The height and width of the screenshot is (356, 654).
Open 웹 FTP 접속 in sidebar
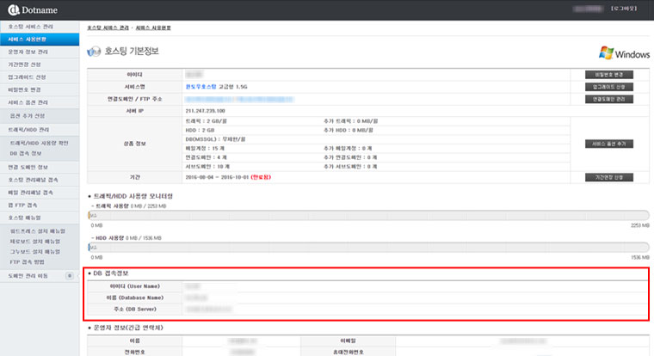(x=25, y=206)
